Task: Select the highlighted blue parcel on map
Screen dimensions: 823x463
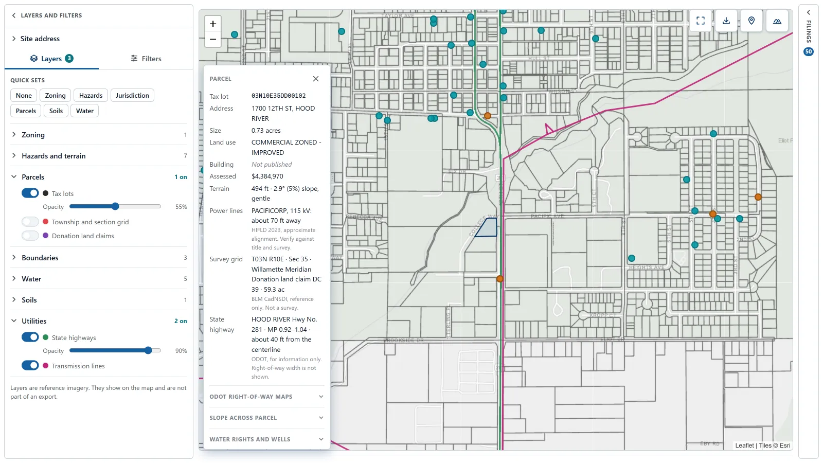Action: coord(488,228)
